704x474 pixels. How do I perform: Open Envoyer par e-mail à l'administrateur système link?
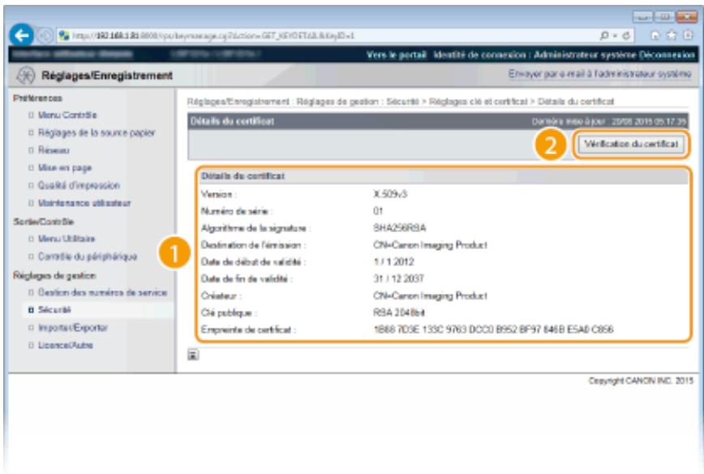point(599,74)
